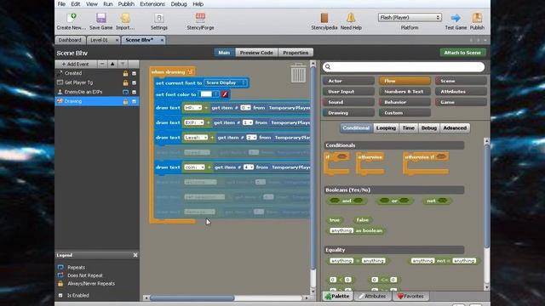Click the lock icon on Created event
The image size is (545, 306).
point(125,74)
